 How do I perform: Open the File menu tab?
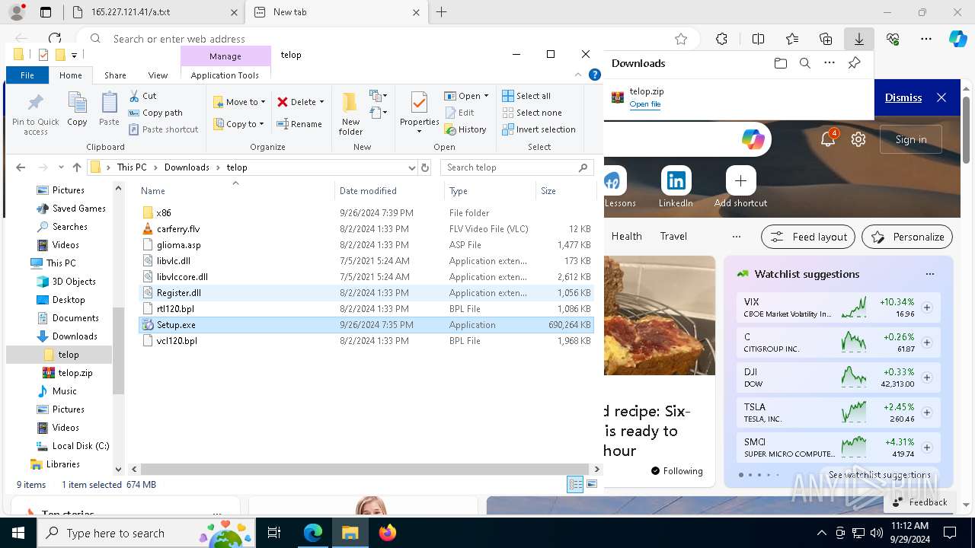27,75
